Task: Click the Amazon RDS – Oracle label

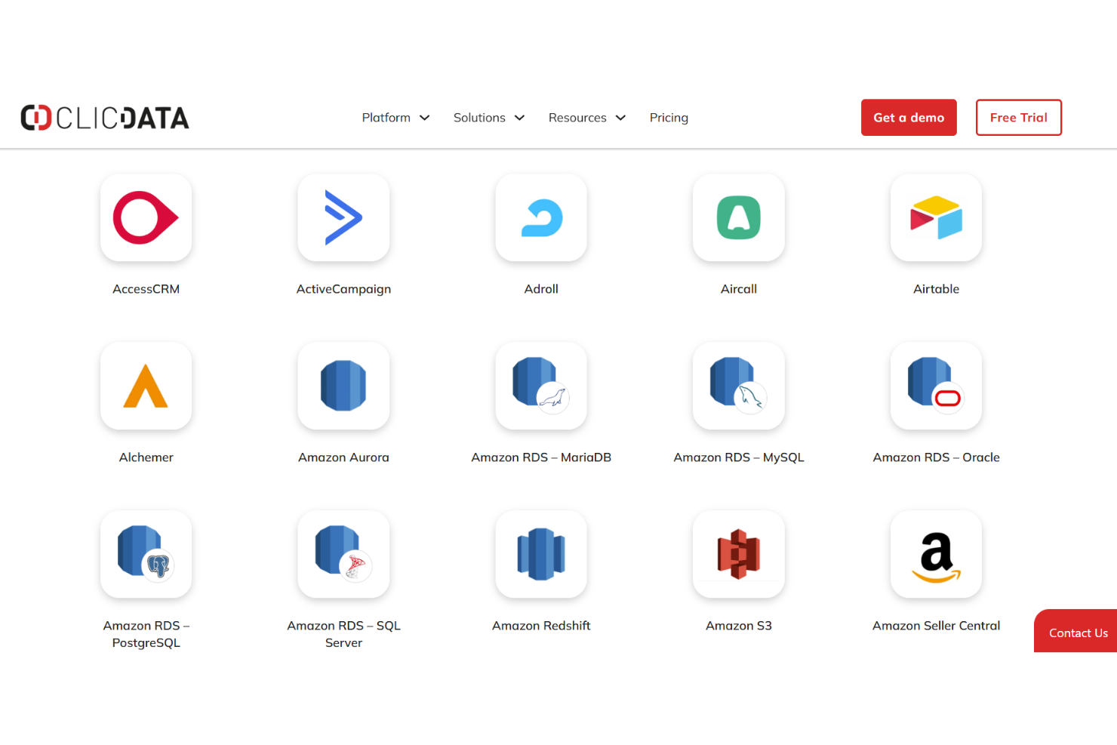Action: coord(936,457)
